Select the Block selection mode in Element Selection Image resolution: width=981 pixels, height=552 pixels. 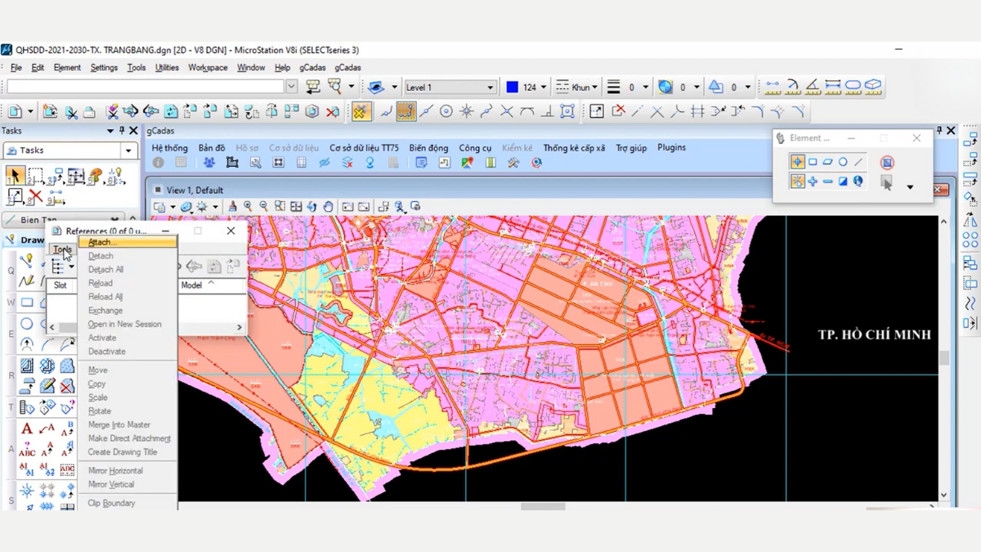coord(813,162)
